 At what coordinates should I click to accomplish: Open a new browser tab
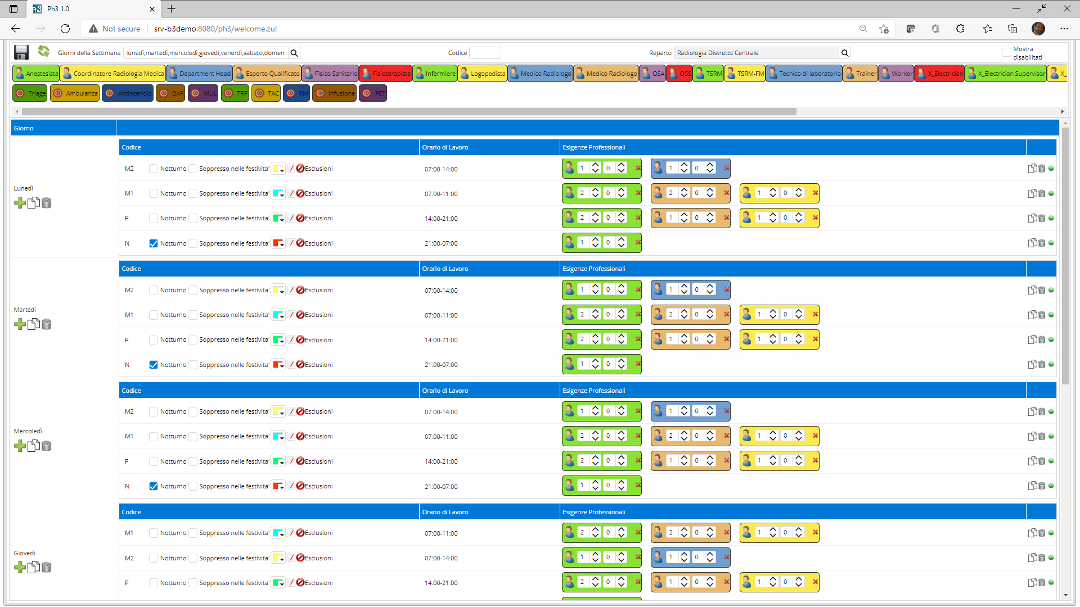pos(172,9)
